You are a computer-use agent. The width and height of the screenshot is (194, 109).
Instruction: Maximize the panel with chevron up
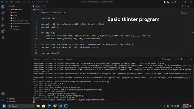(188, 59)
